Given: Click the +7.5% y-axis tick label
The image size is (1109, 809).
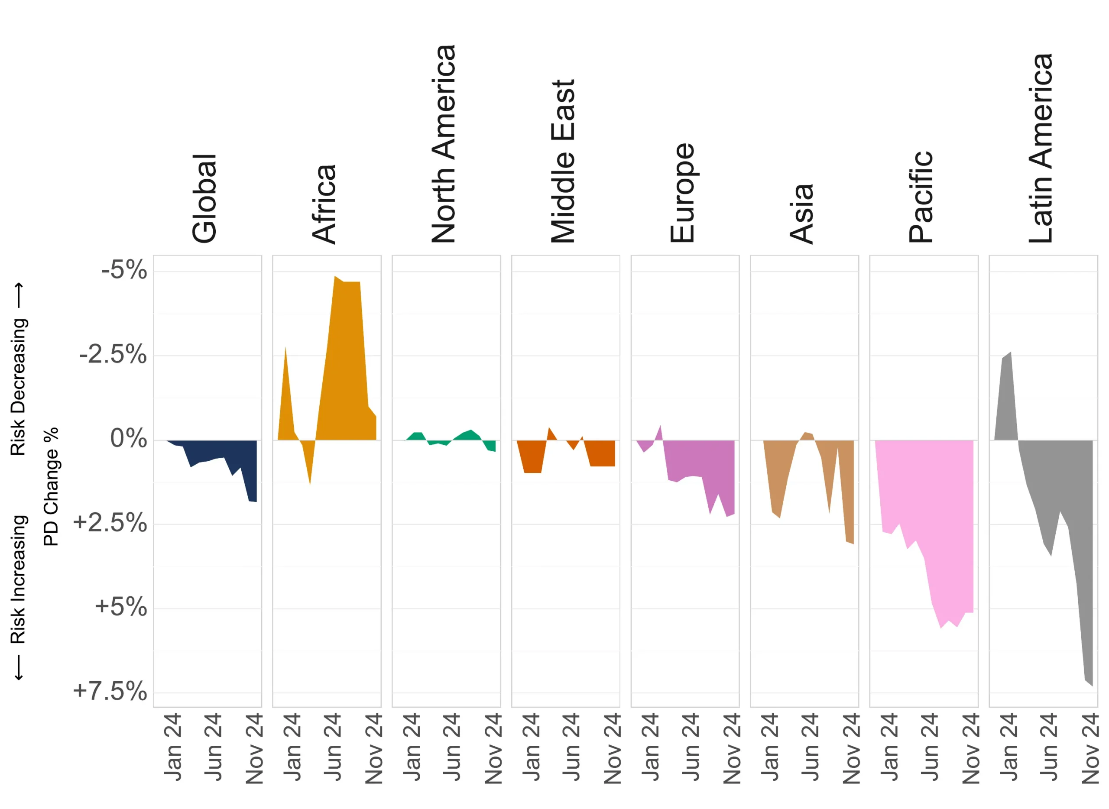Looking at the screenshot, I should (110, 691).
